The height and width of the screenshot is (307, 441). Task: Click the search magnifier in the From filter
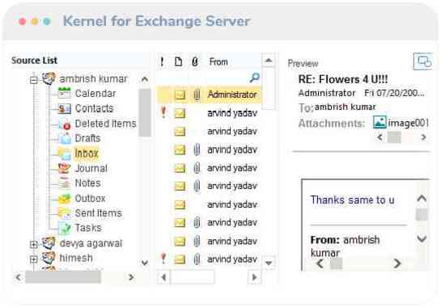click(255, 78)
